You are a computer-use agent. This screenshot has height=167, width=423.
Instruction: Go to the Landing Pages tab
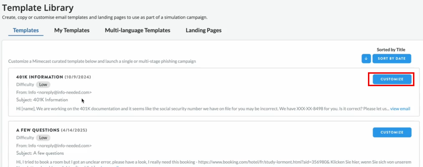coord(203,30)
